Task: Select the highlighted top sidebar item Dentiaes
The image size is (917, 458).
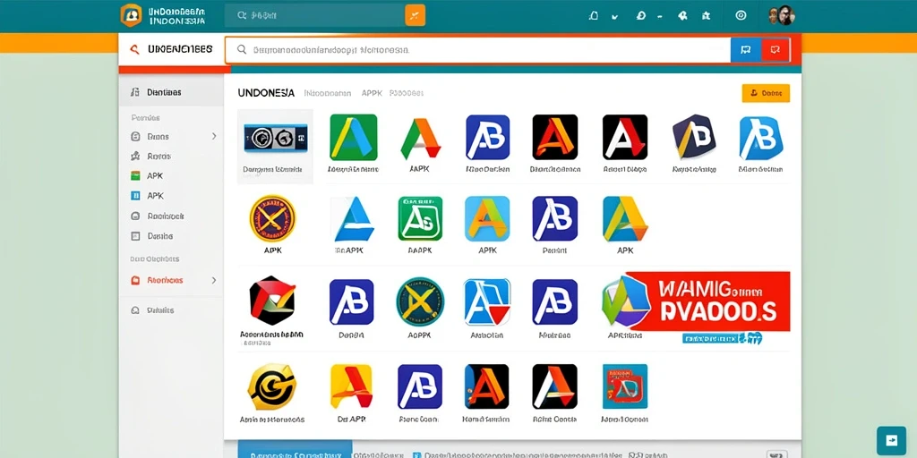Action: 171,92
